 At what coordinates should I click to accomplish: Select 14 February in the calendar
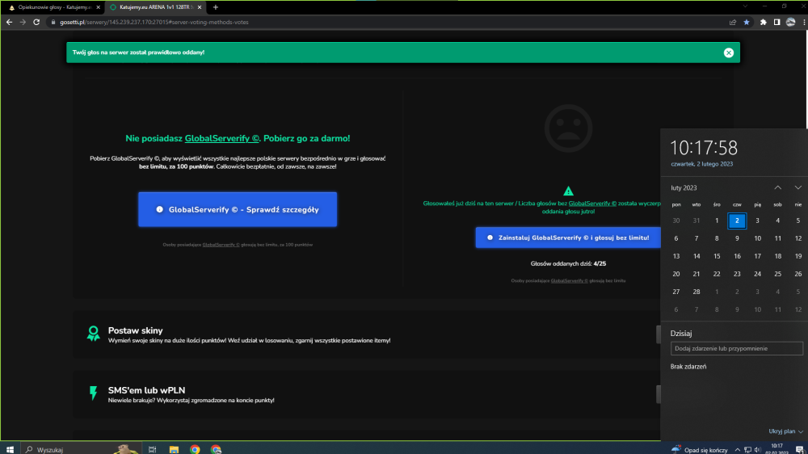(696, 256)
